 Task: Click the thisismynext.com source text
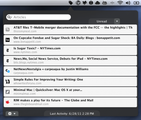point(25,31)
